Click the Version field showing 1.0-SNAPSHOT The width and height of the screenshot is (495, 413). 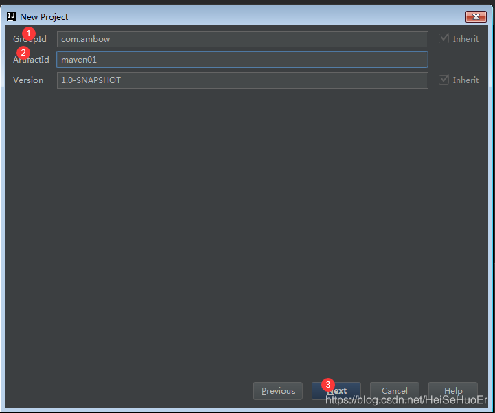click(x=242, y=80)
